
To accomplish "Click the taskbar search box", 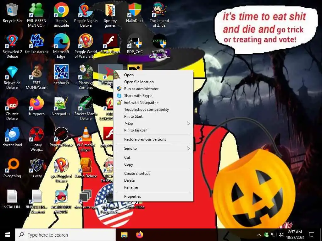I will point(65,235).
